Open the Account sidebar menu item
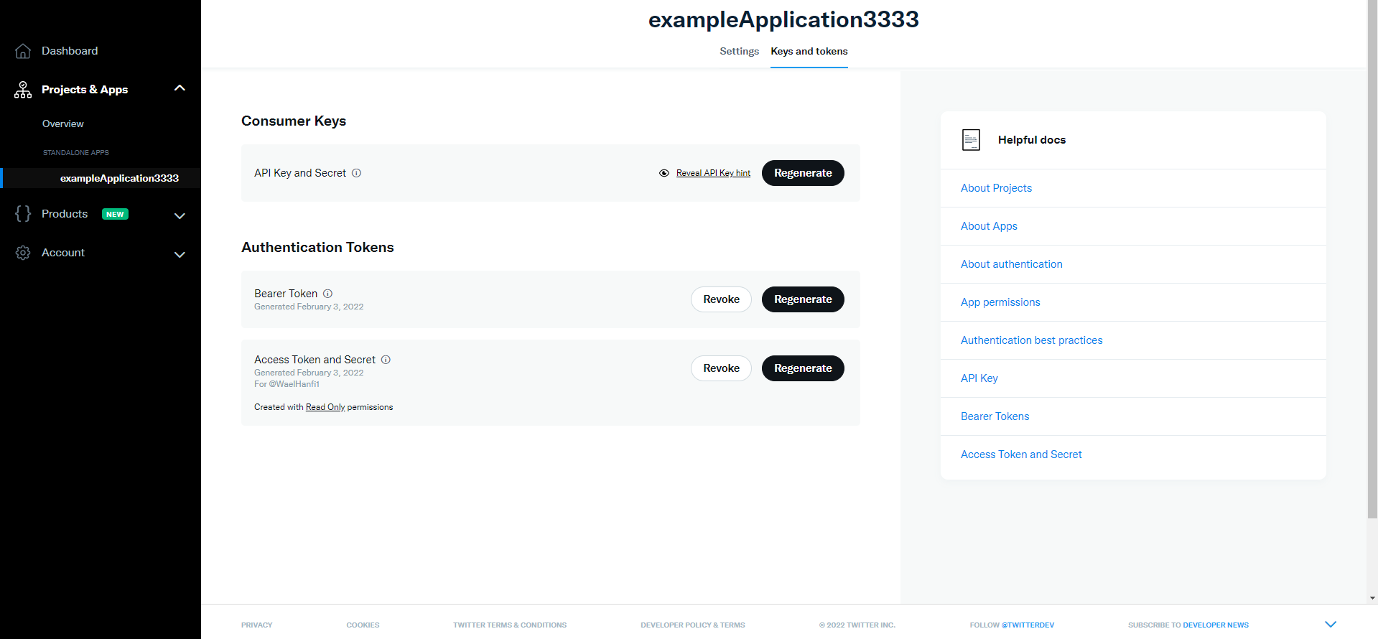The width and height of the screenshot is (1378, 639). coord(63,253)
